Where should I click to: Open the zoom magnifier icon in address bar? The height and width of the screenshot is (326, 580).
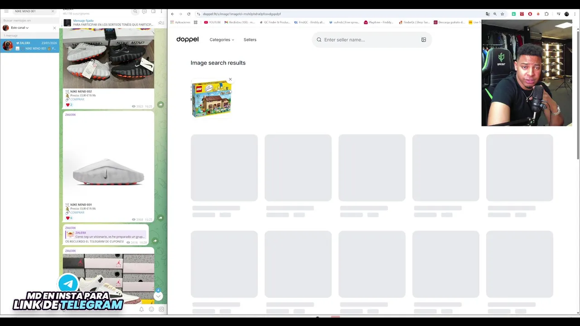(495, 14)
